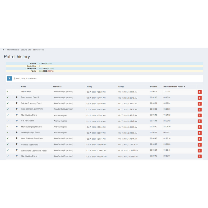Click the green checkmark on Sign in Keys row
208x208 pixels.
8,92
